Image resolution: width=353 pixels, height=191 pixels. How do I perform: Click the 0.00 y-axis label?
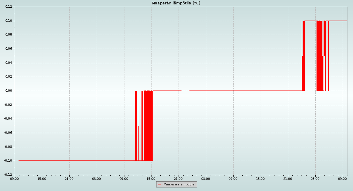tap(9, 91)
